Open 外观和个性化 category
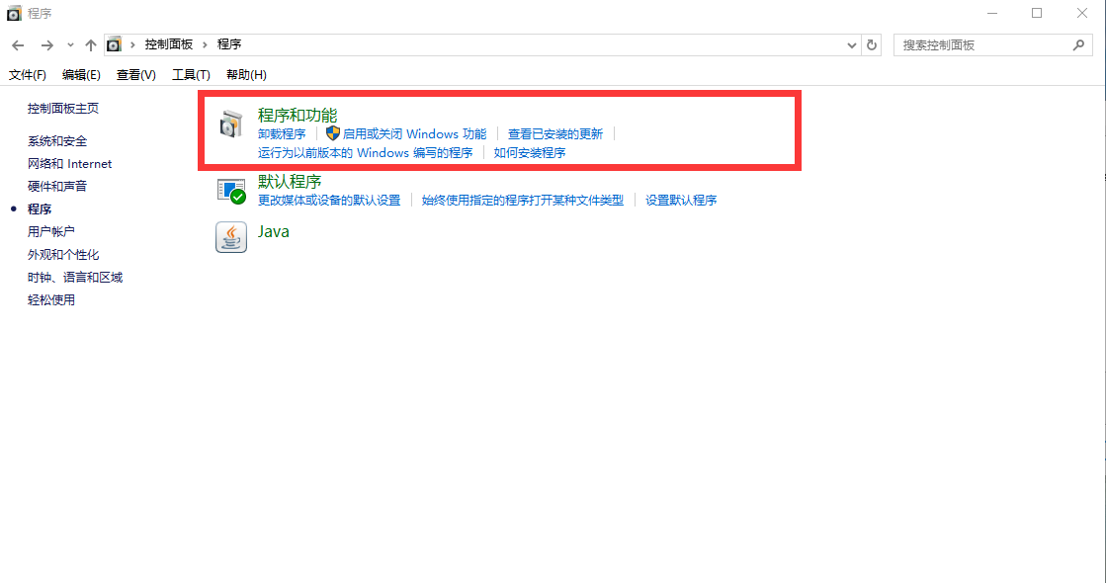 pos(63,255)
